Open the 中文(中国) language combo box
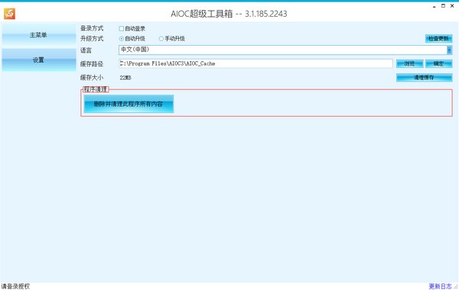 [285, 50]
